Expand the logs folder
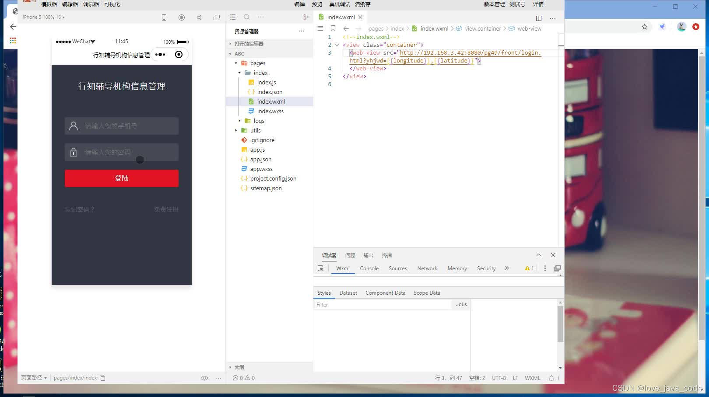 pos(239,121)
